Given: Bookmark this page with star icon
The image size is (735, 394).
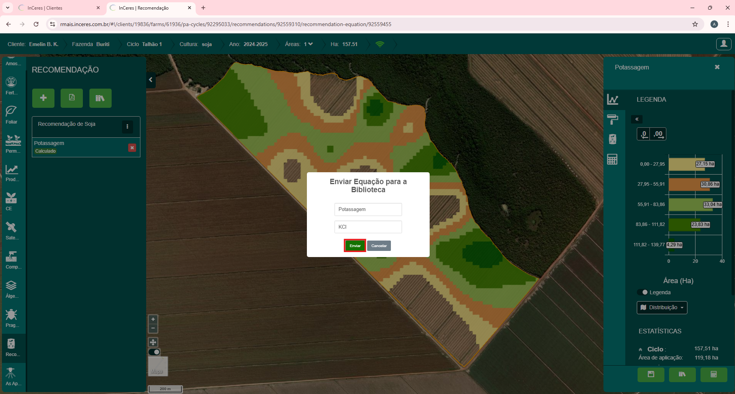Looking at the screenshot, I should point(695,24).
